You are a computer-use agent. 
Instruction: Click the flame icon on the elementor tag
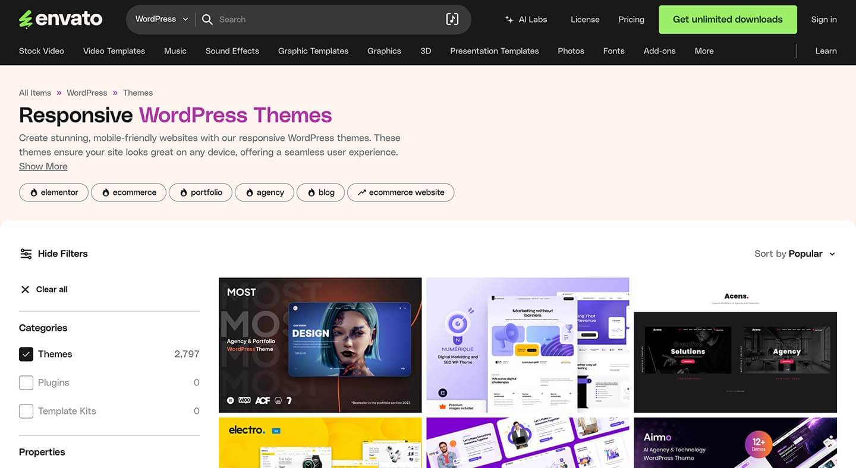[34, 192]
